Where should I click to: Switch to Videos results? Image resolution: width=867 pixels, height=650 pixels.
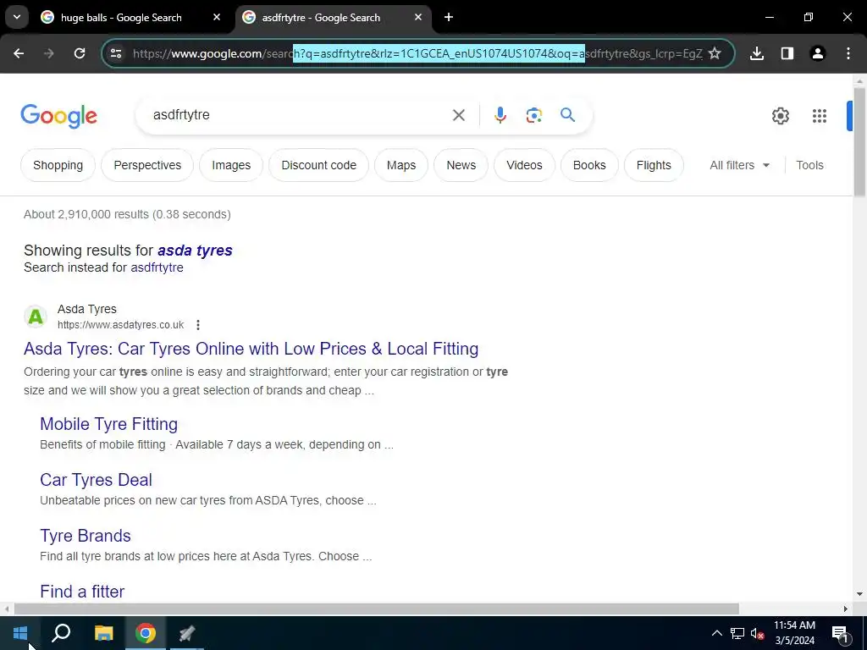click(x=524, y=165)
